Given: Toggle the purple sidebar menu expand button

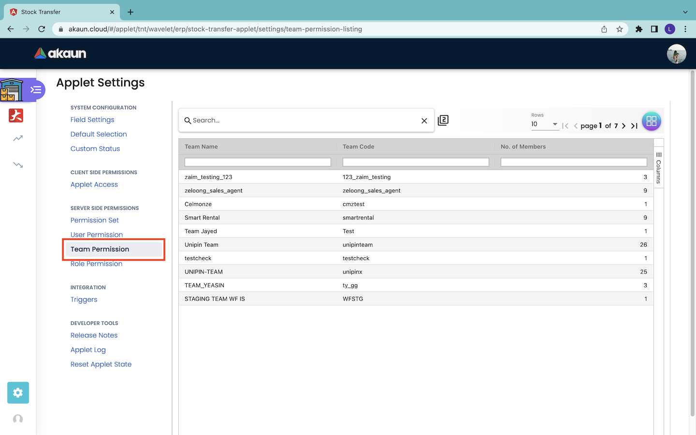Looking at the screenshot, I should point(36,90).
